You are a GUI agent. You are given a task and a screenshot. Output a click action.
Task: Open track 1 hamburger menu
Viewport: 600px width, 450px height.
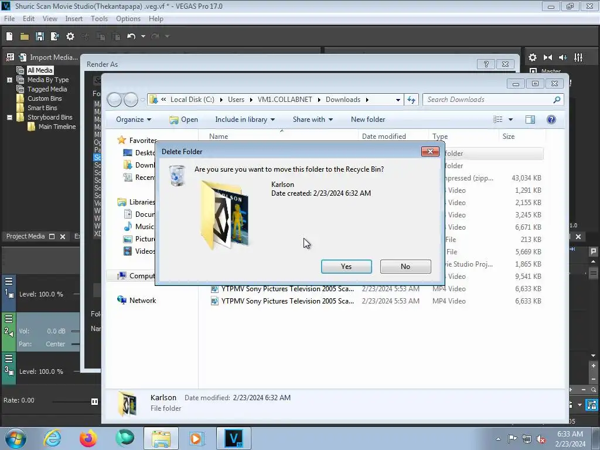click(9, 281)
